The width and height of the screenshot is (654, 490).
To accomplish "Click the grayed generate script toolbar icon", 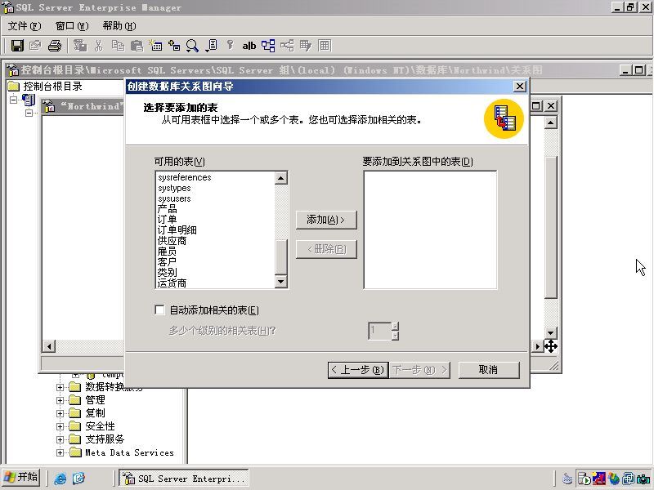I will 79,46.
